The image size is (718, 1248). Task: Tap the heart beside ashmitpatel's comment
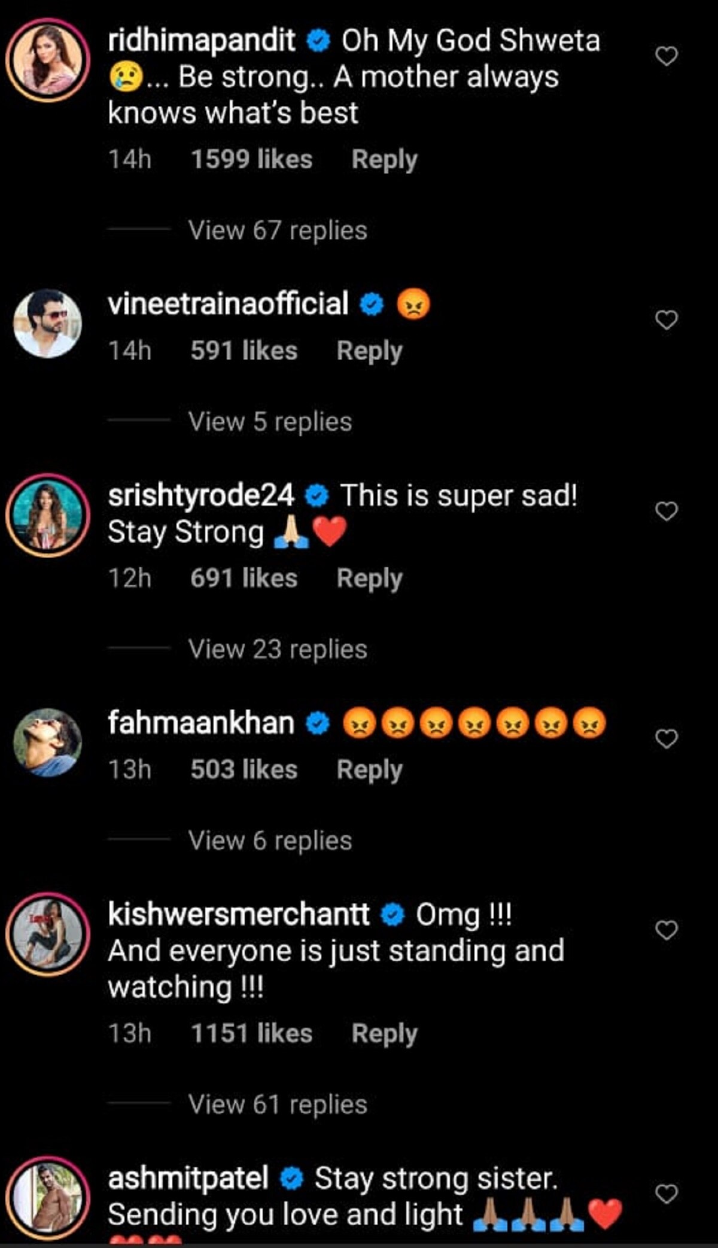pos(667,1194)
